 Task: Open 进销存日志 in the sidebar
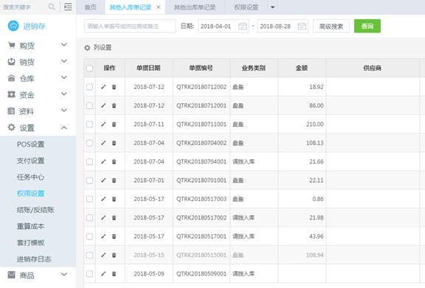(34, 259)
